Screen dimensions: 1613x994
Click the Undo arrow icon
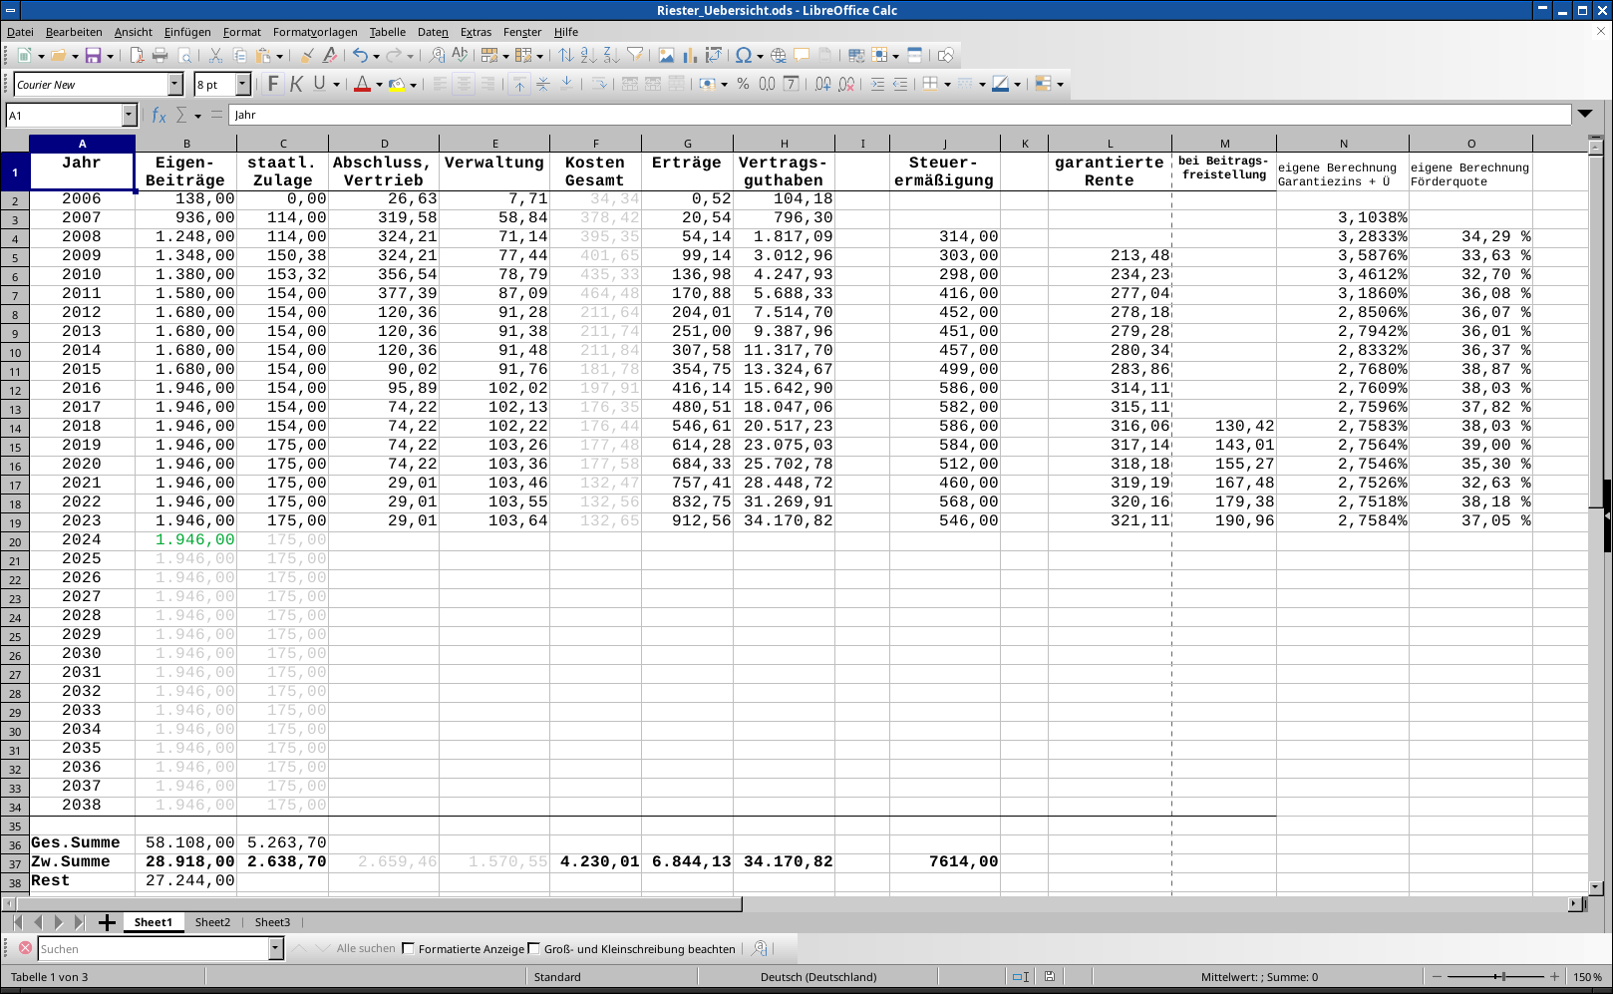360,56
